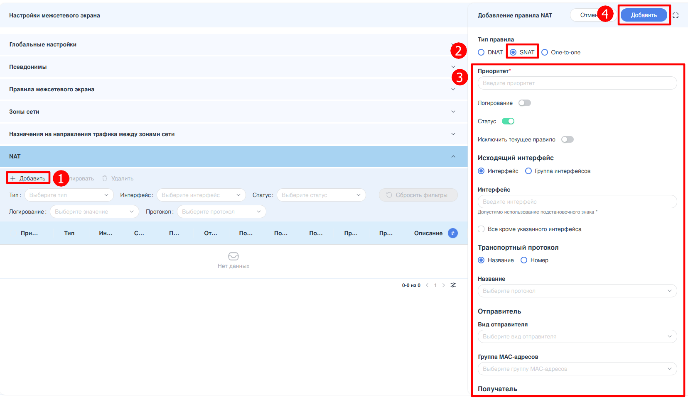Expand the Глобальные настройки section
This screenshot has width=688, height=399.
coord(233,44)
